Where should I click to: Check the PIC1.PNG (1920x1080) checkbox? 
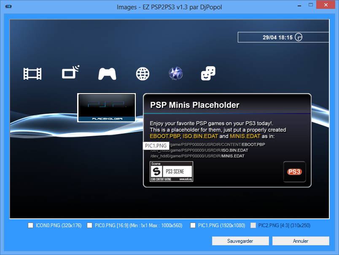[193, 225]
